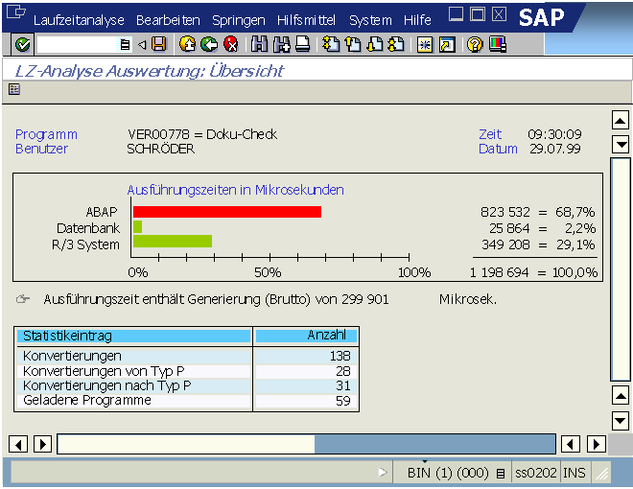Click the Statistikeintrag column header
The height and width of the screenshot is (489, 633).
click(x=133, y=336)
